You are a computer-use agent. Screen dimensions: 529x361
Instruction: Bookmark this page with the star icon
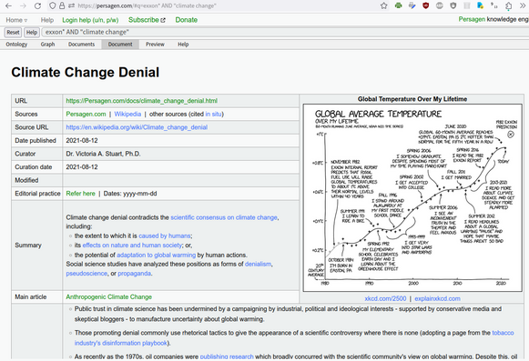click(x=384, y=5)
